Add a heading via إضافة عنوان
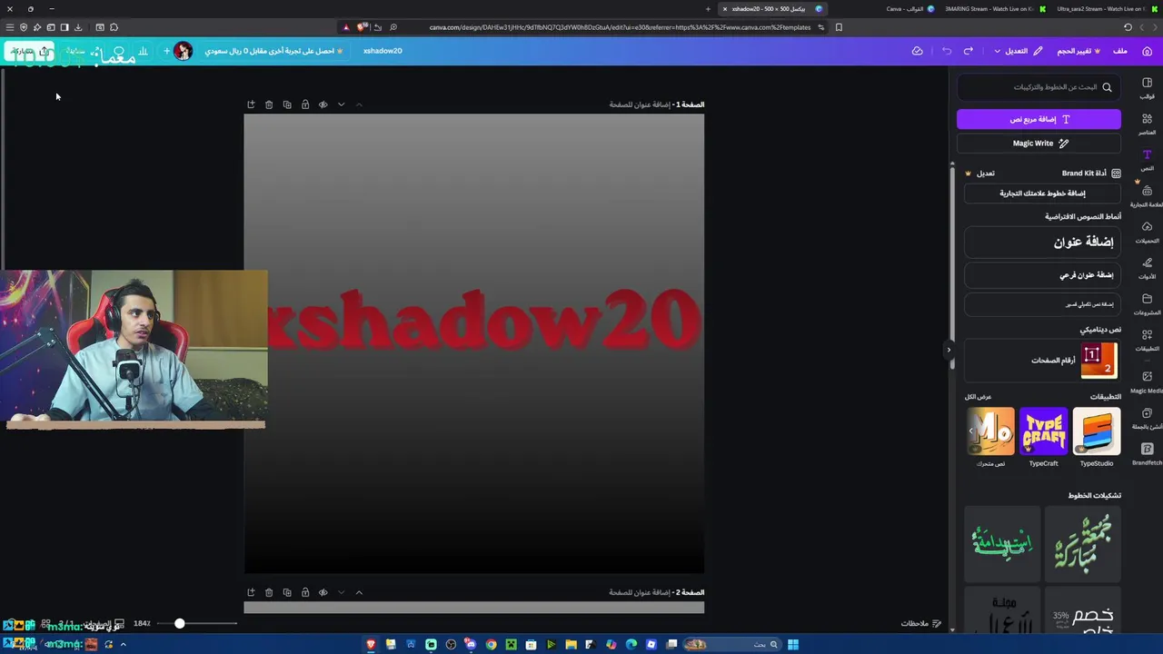The image size is (1163, 654). tap(1041, 242)
